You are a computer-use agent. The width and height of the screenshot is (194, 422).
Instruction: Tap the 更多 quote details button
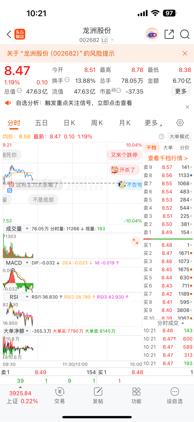[181, 91]
